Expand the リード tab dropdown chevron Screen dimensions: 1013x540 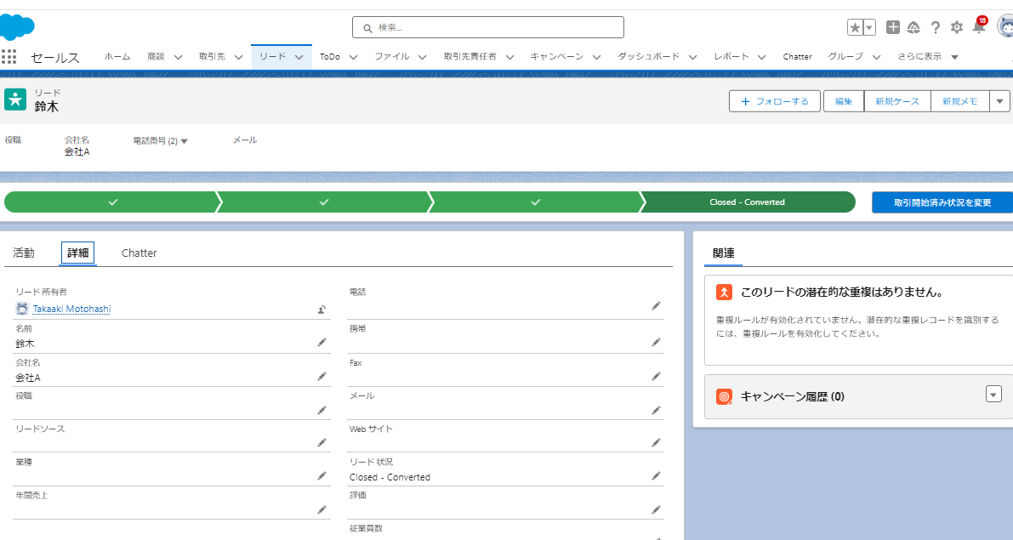coord(299,57)
